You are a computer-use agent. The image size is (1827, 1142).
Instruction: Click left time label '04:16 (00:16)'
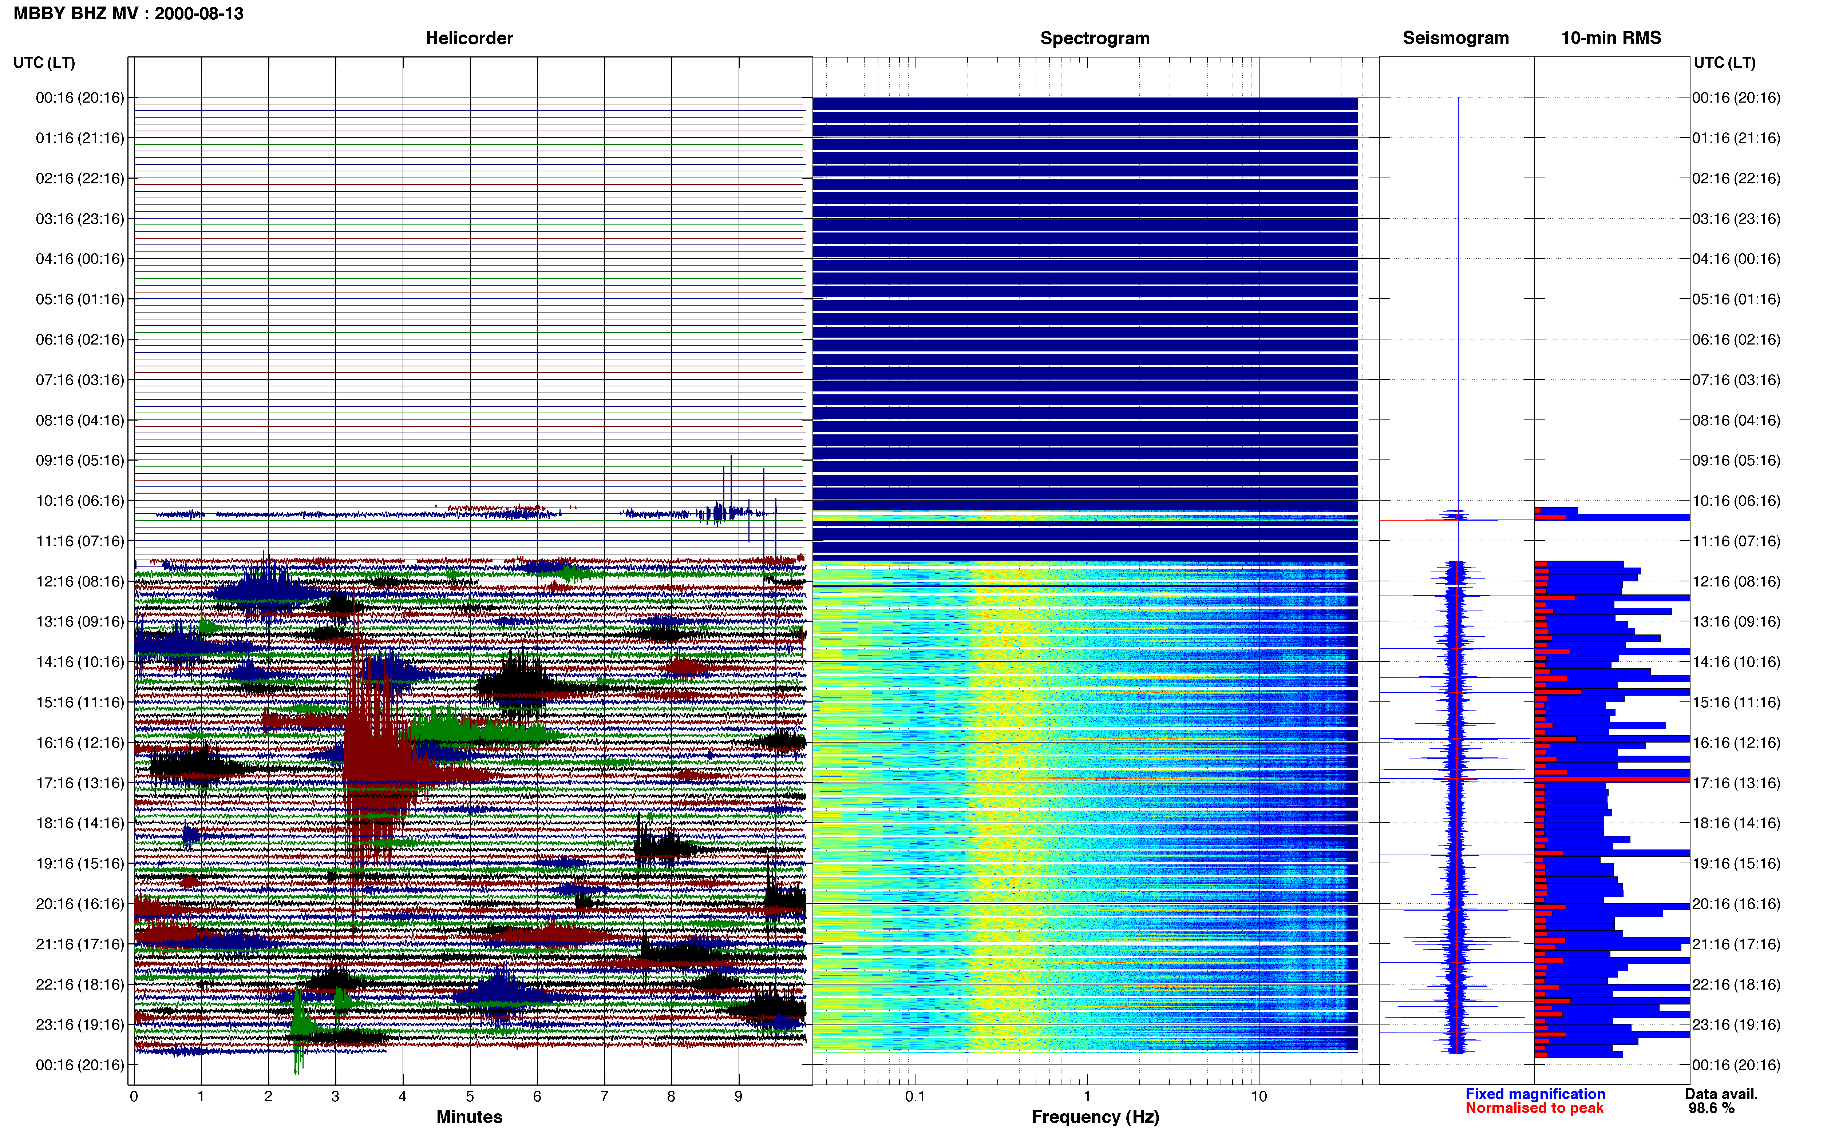[x=80, y=259]
